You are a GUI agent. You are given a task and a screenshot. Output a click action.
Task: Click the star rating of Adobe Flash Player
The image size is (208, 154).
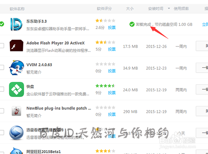[x=105, y=42]
